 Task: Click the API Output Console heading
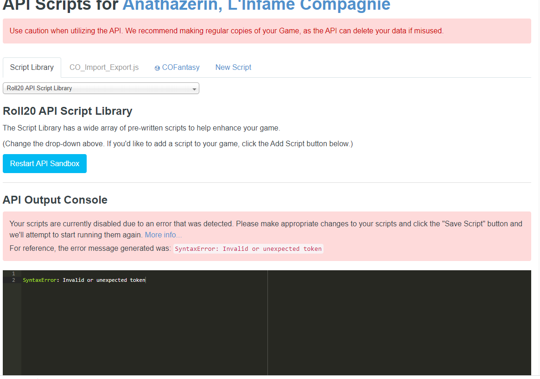(x=55, y=200)
